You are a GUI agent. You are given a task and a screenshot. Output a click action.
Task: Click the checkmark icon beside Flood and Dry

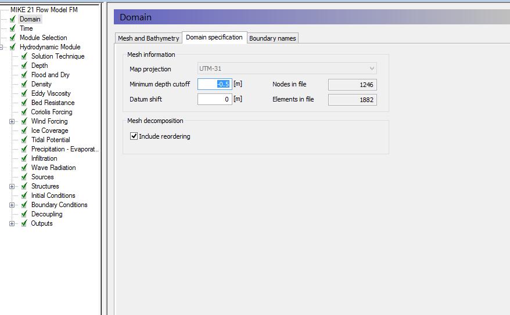pyautogui.click(x=24, y=75)
